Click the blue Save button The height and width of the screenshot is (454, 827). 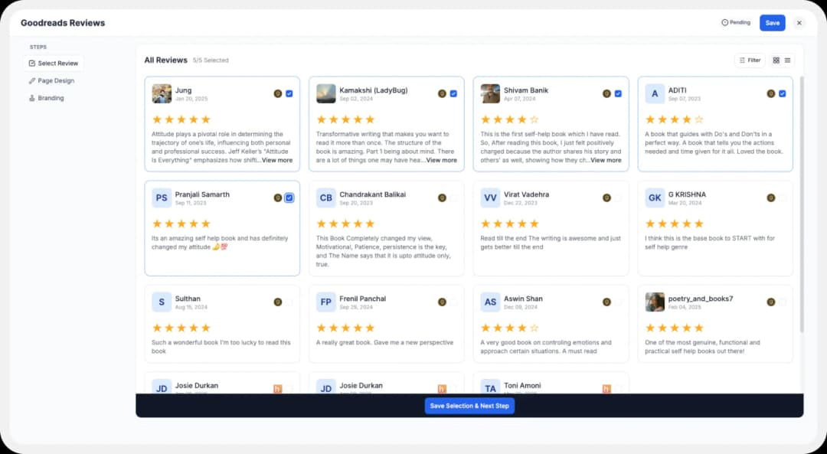coord(772,22)
